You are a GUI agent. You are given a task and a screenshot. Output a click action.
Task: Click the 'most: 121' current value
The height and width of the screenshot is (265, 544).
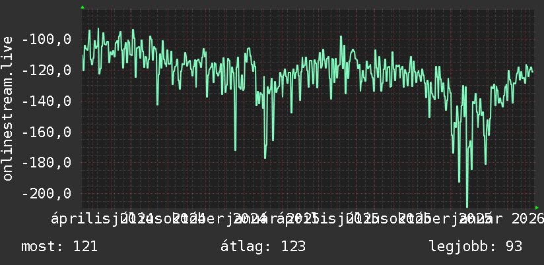click(59, 247)
